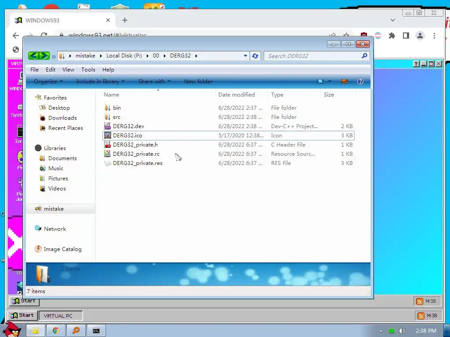Image resolution: width=450 pixels, height=337 pixels.
Task: Select Libraries in navigation pane
Action: coord(54,148)
